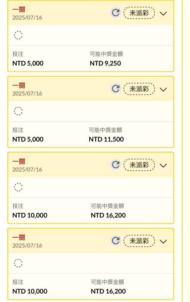Image resolution: width=190 pixels, height=302 pixels.
Task: Click dashed circle in third bet card
Action: tap(18, 187)
